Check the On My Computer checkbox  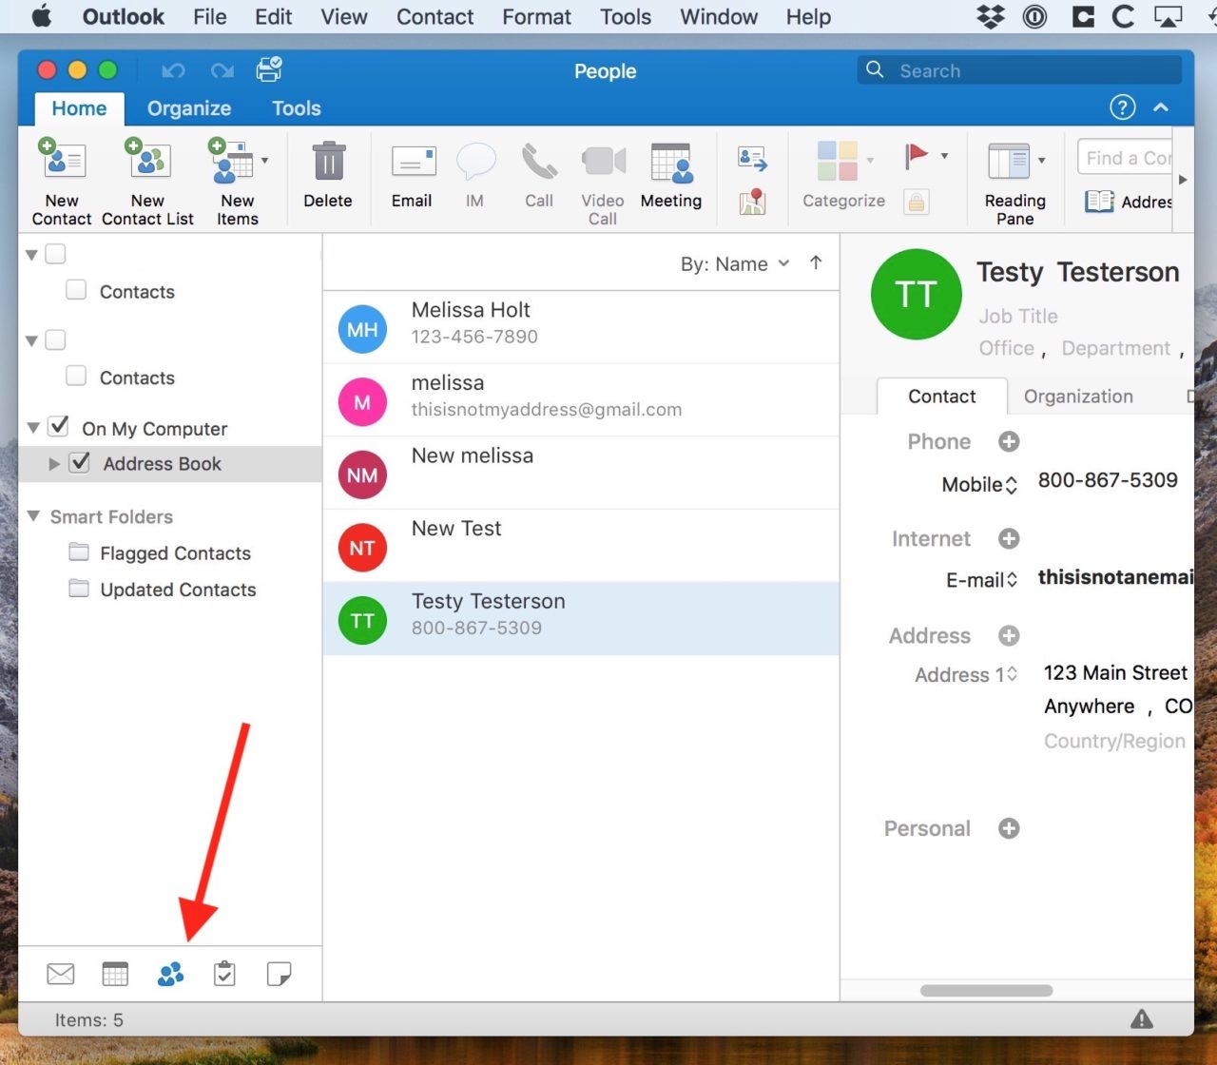pyautogui.click(x=57, y=427)
